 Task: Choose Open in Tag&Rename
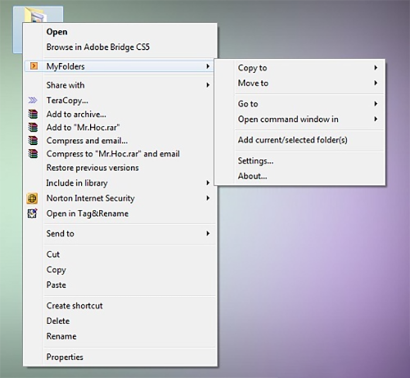click(120, 213)
